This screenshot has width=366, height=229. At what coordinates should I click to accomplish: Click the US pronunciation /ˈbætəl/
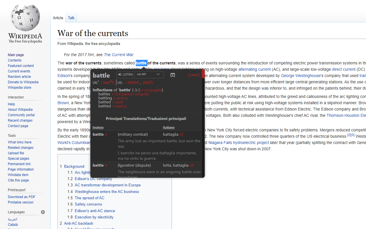click(x=132, y=83)
